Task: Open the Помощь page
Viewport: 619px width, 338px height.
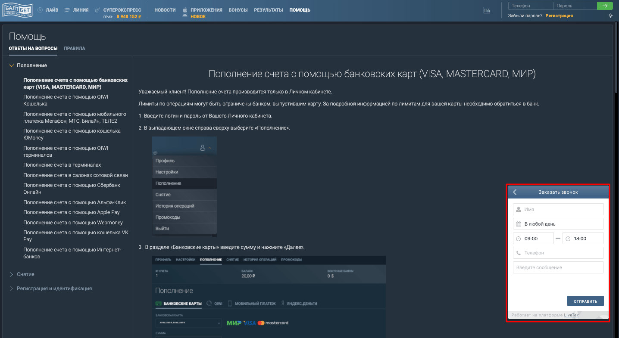Action: (300, 10)
